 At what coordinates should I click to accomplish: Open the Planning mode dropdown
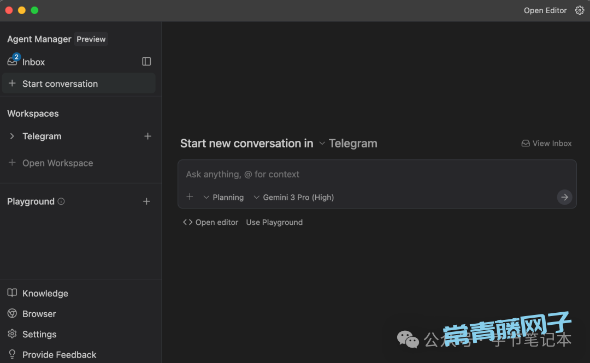[x=223, y=197]
